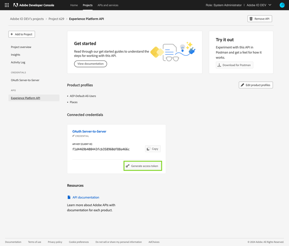
Task: Open the Projects tab
Action: coord(87,5)
